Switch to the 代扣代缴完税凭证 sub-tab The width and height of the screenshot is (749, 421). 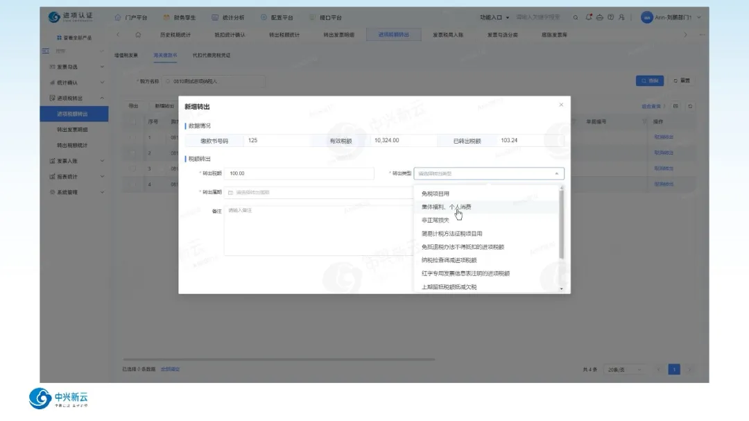click(x=211, y=55)
